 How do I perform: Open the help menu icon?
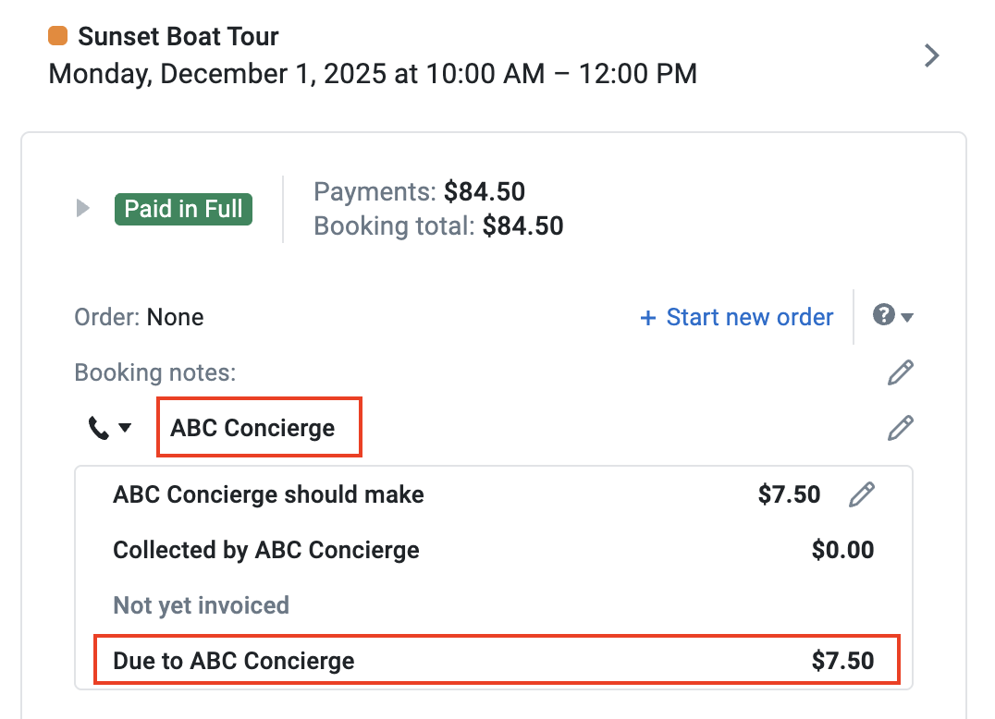click(x=884, y=316)
